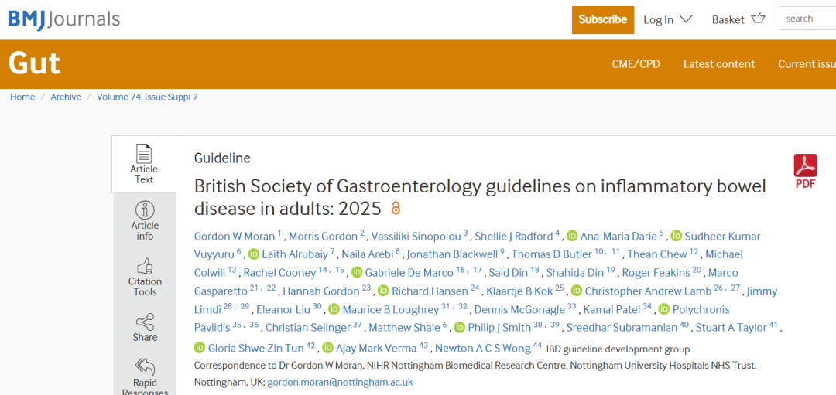Screen dimensions: 836x395
Task: Open the Volume 74, Issue Suppl 2 breadcrumb
Action: [x=147, y=97]
